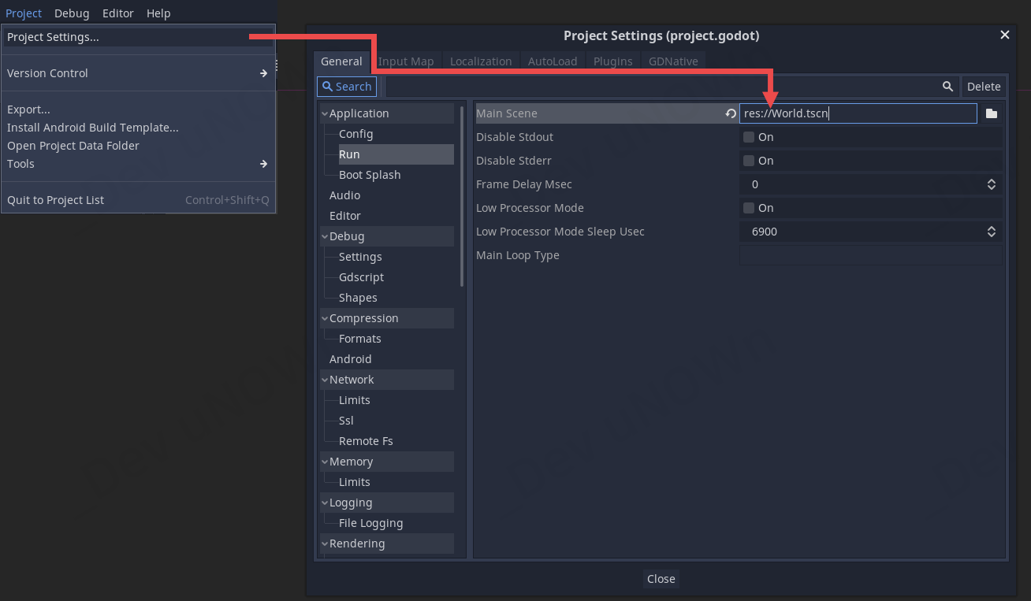Viewport: 1031px width, 601px height.
Task: Select Shapes under Debug
Action: pyautogui.click(x=358, y=298)
